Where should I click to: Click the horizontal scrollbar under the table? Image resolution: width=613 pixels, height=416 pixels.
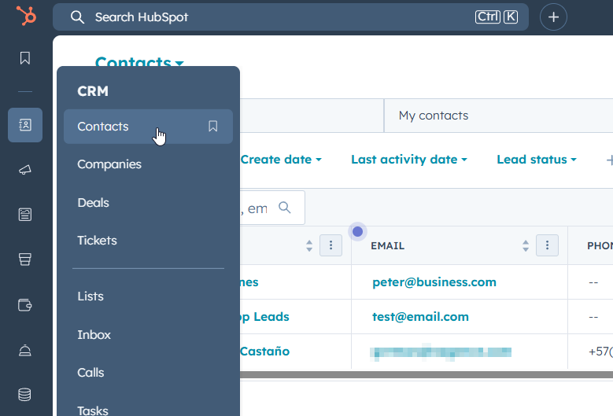tap(427, 375)
